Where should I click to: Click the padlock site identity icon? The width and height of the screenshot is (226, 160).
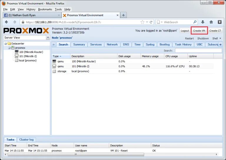point(23,22)
